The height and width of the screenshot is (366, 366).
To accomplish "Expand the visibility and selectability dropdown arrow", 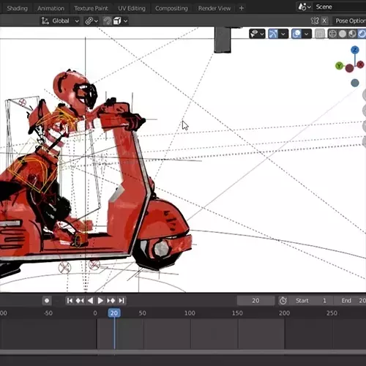I will (x=262, y=34).
